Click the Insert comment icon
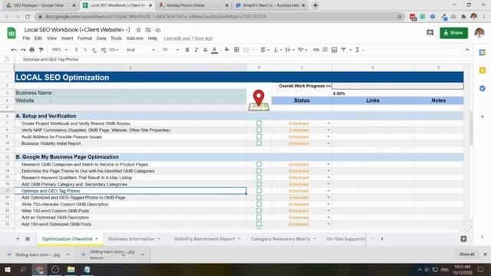The image size is (491, 276). point(325,50)
